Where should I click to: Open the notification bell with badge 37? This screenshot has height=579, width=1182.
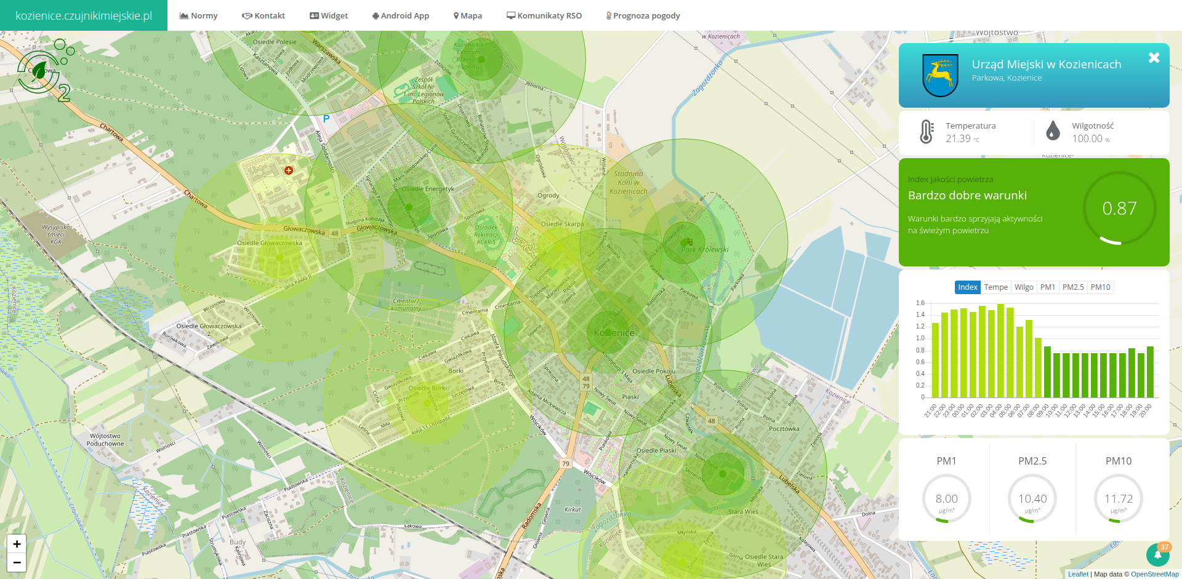[x=1158, y=554]
